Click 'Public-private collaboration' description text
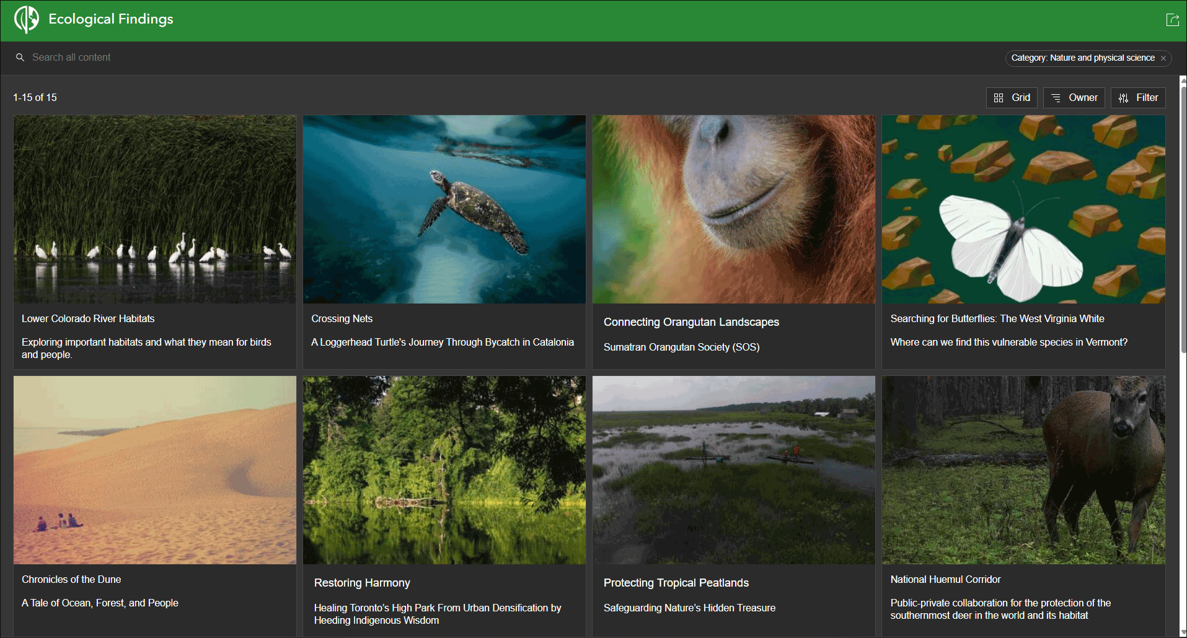1187x638 pixels. tap(1000, 609)
